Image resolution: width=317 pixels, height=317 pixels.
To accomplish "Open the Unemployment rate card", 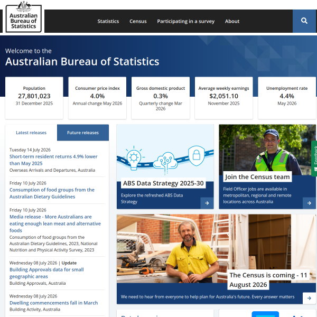I will (287, 98).
